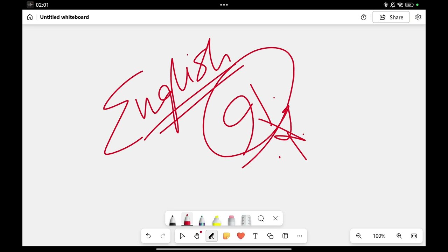Go to the whiteboard home
Screen dimensions: 448x252
click(30, 17)
